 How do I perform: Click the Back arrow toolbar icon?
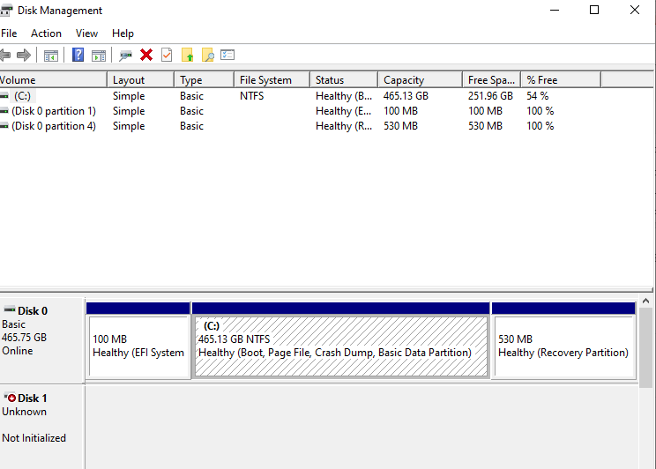click(x=5, y=56)
